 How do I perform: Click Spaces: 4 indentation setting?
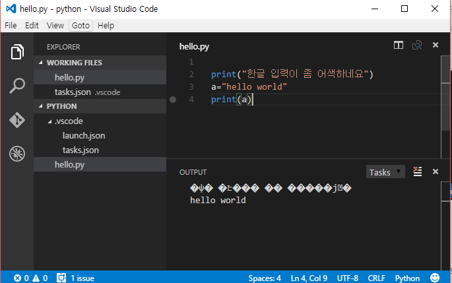pyautogui.click(x=265, y=278)
